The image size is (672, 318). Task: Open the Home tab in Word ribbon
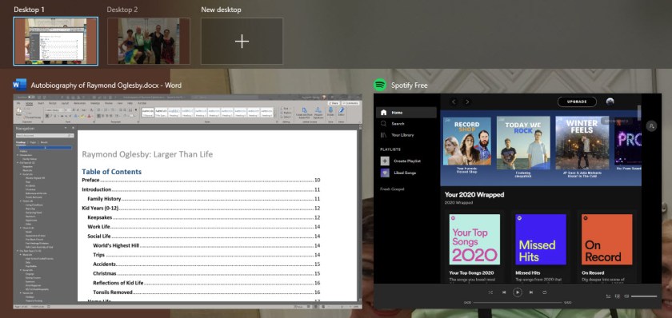[29, 103]
